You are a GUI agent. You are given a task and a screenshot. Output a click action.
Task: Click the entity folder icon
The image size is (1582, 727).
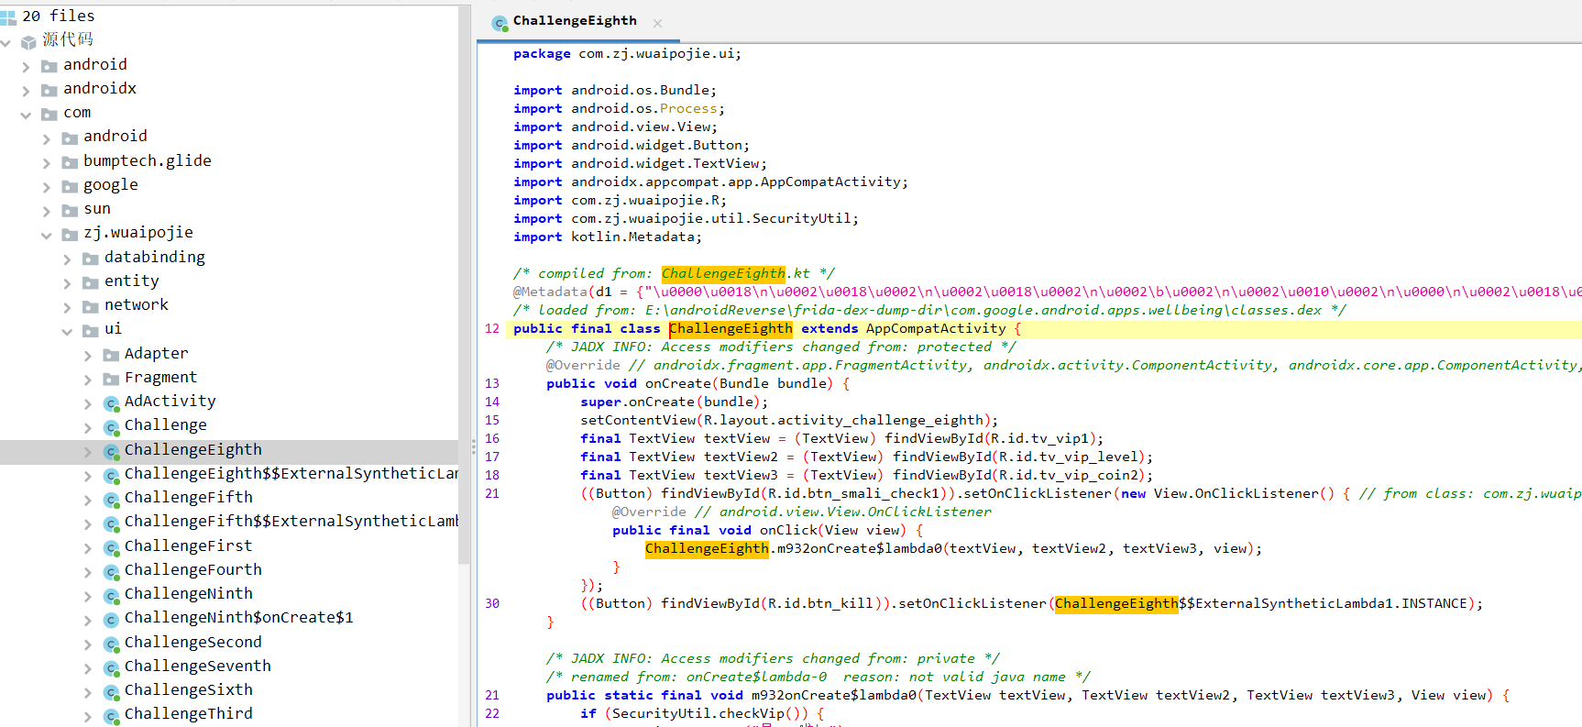tap(91, 282)
